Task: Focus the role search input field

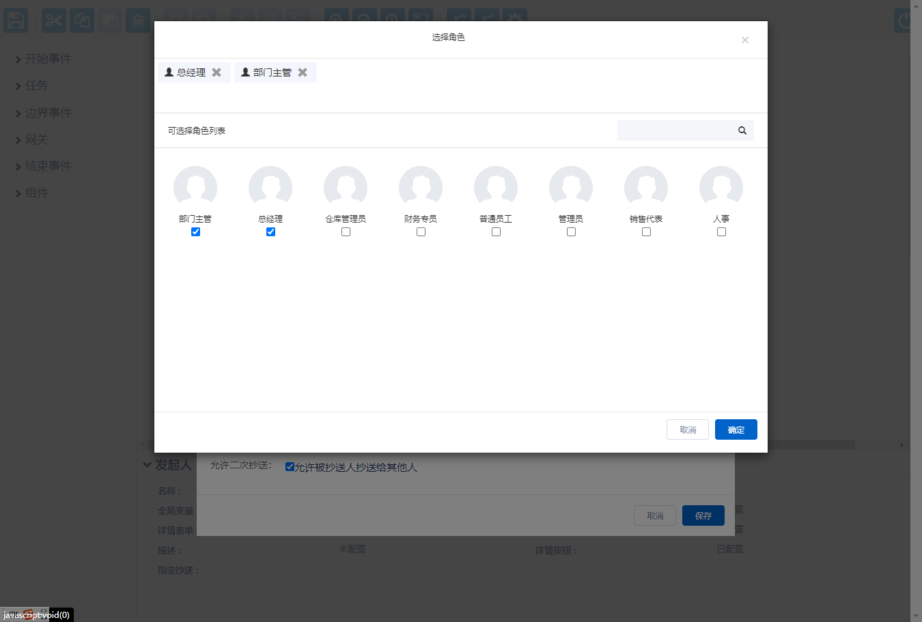Action: tap(675, 130)
